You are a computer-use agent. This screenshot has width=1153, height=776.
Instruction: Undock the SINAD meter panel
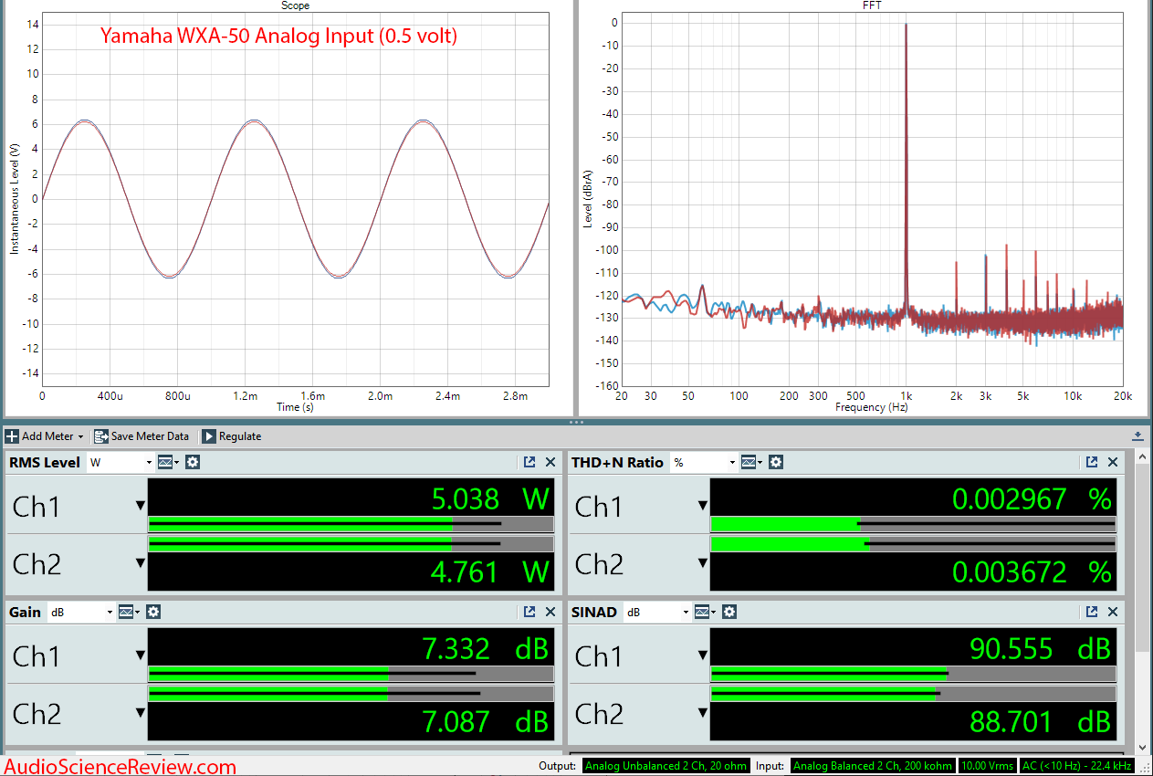pos(1092,612)
